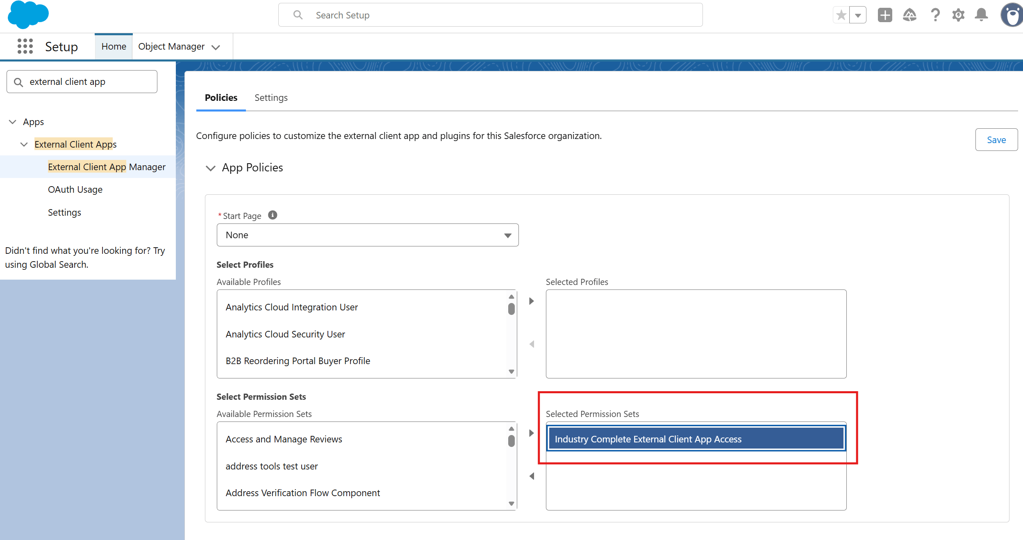Switch to the Settings tab
This screenshot has width=1023, height=540.
pos(271,98)
